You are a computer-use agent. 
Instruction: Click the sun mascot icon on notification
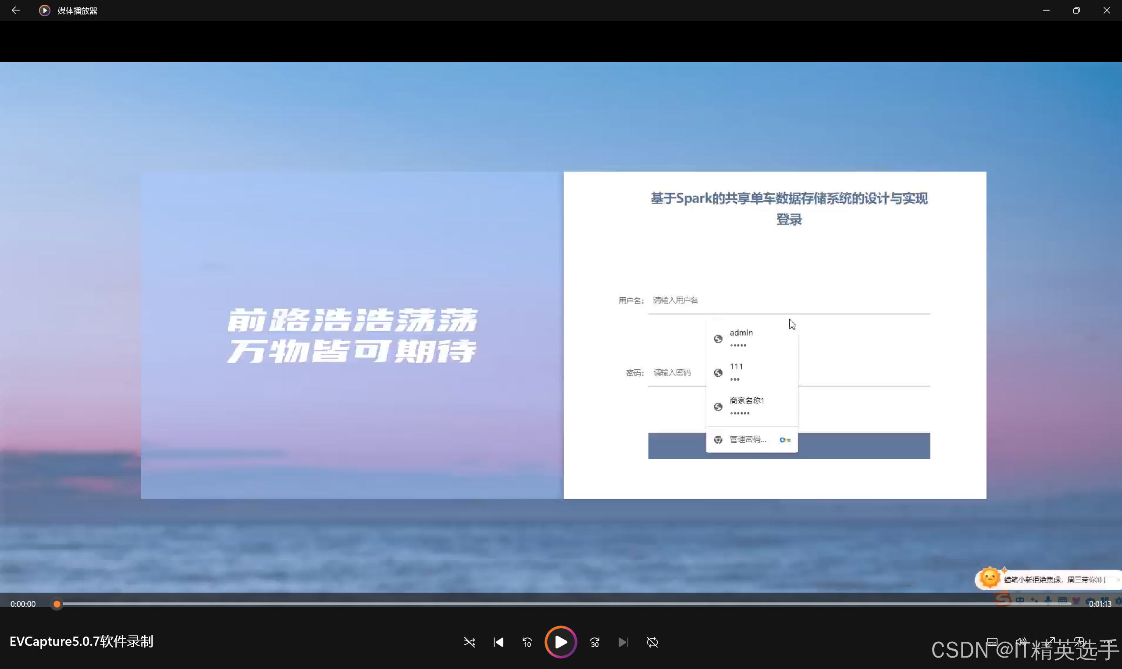pos(990,578)
